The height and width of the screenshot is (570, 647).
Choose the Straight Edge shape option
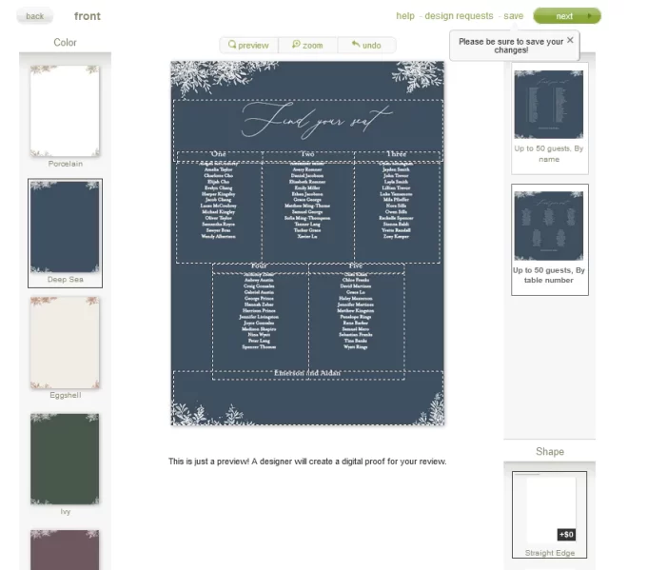550,515
